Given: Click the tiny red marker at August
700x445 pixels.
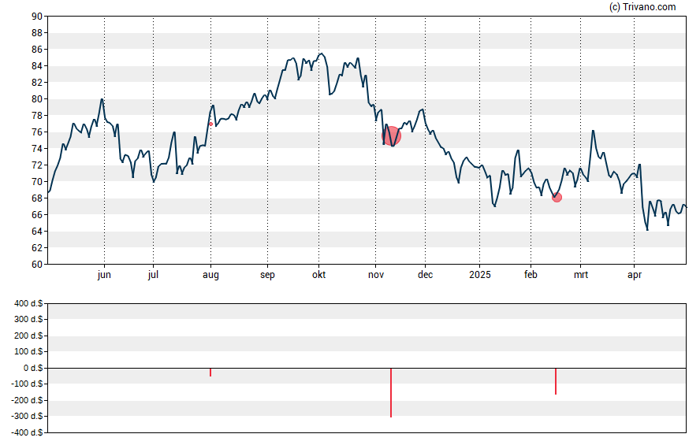Looking at the screenshot, I should (210, 124).
